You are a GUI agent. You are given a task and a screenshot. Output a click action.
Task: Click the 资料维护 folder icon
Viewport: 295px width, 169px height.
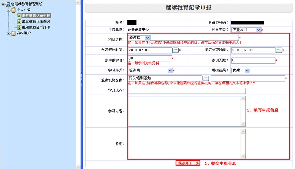(14, 33)
